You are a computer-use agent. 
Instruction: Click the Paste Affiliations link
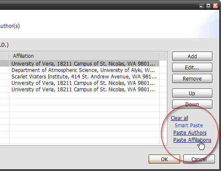pos(192,140)
